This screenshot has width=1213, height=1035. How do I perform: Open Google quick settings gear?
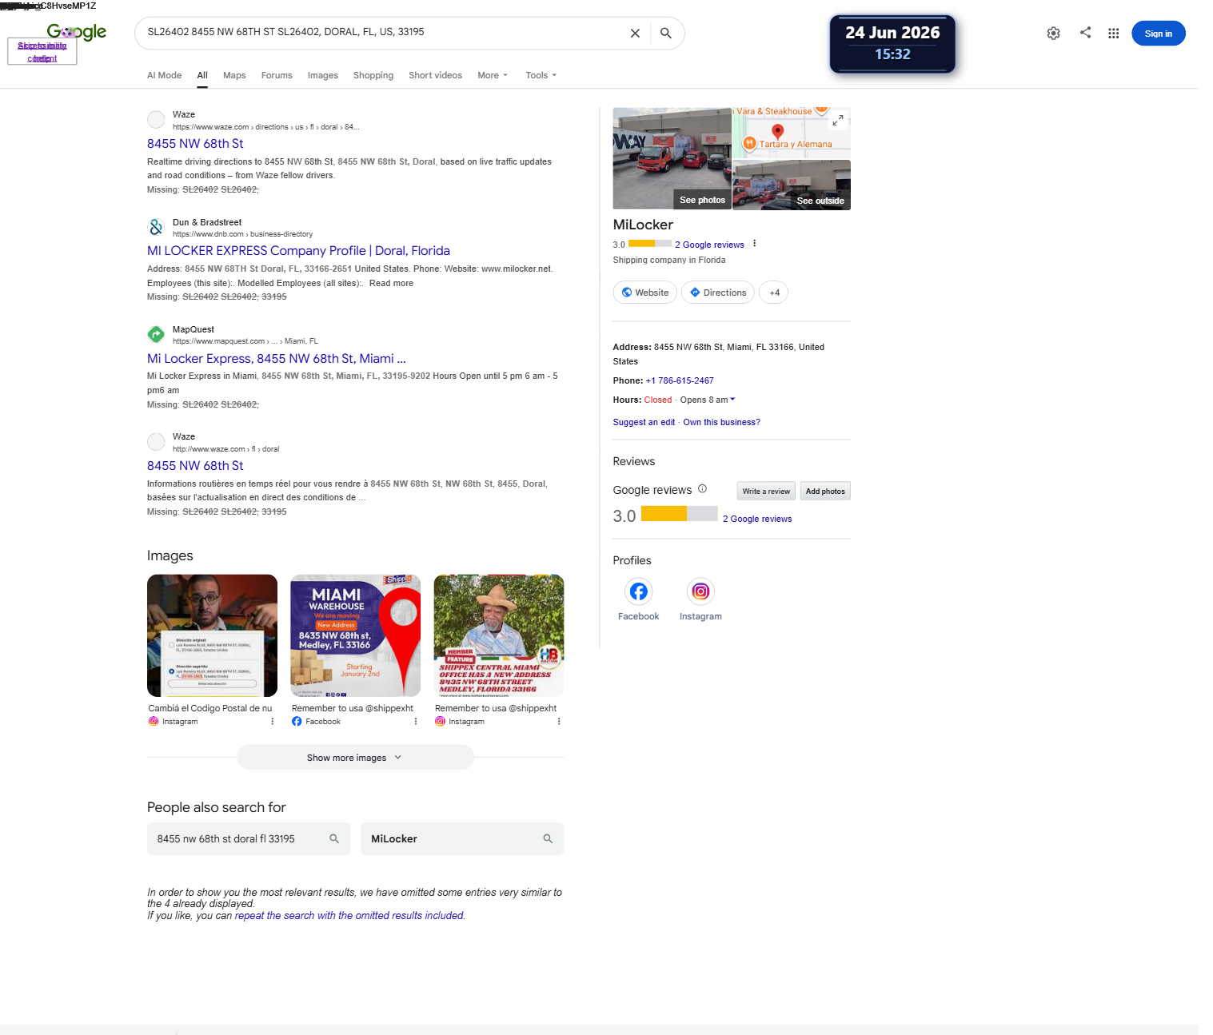(x=1053, y=34)
